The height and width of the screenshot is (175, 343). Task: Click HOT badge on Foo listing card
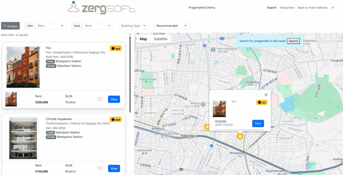[x=116, y=48]
